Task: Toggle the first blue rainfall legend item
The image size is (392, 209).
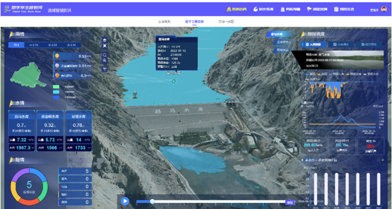Action: [310, 74]
